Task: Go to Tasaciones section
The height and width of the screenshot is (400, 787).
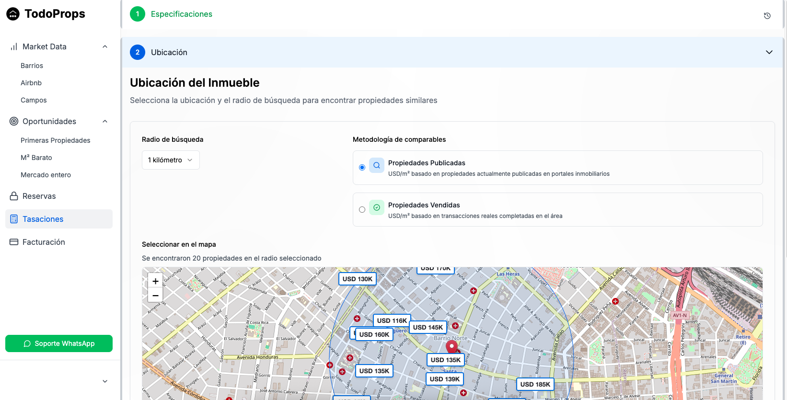Action: [59, 219]
